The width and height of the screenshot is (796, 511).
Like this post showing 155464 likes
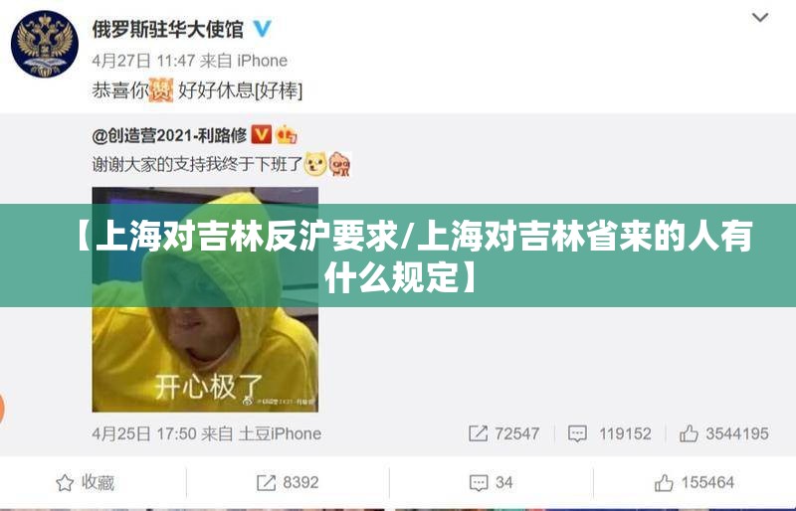point(694,482)
